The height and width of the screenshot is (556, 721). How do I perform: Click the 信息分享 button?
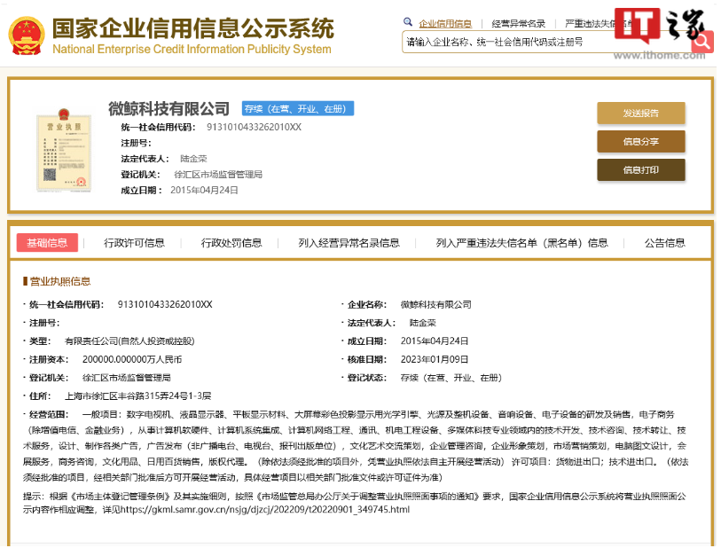coord(640,142)
